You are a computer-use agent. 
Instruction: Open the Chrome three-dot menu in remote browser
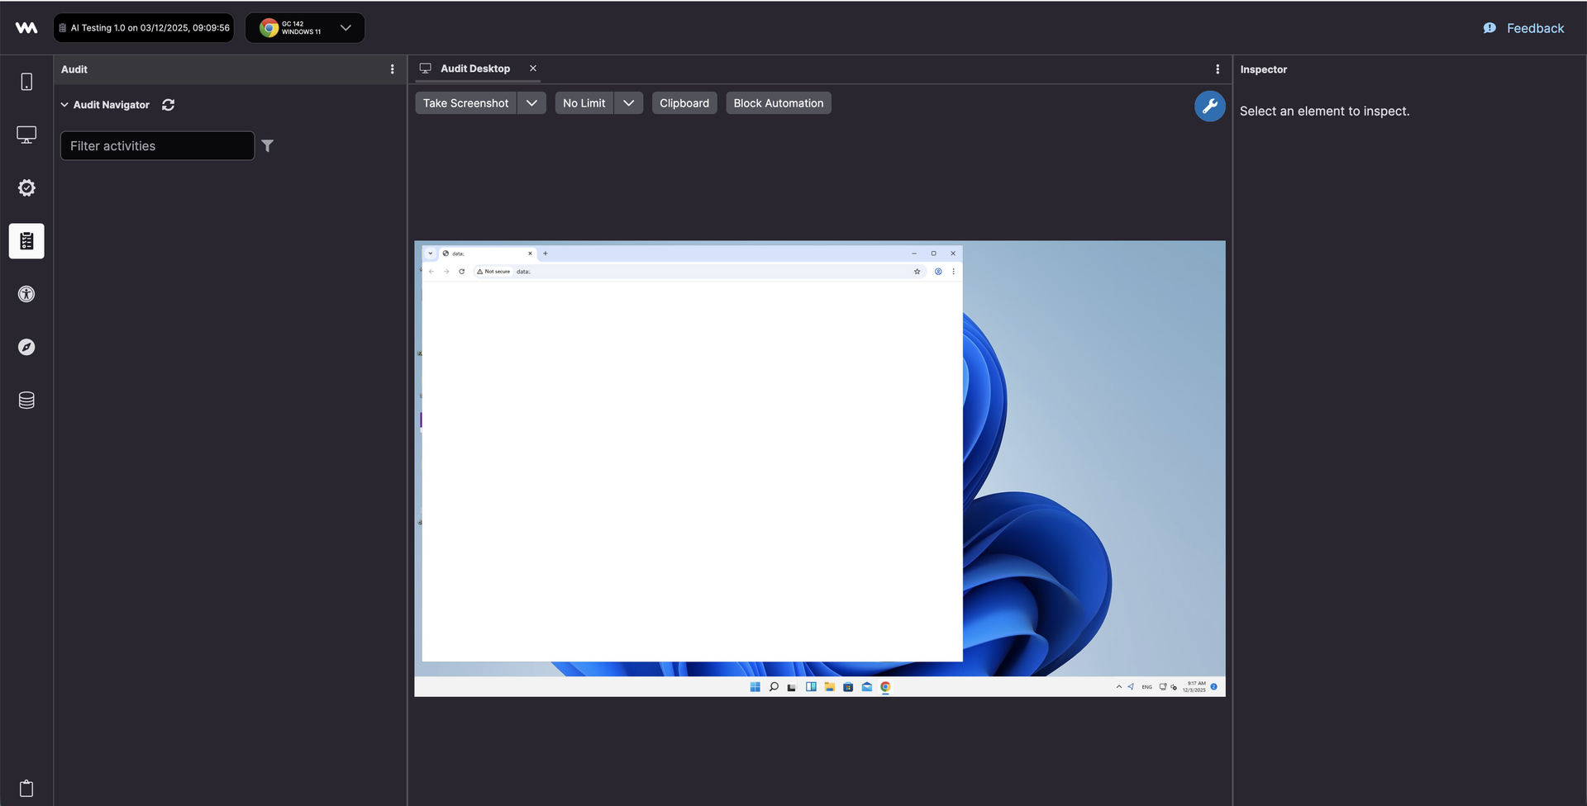pyautogui.click(x=953, y=272)
